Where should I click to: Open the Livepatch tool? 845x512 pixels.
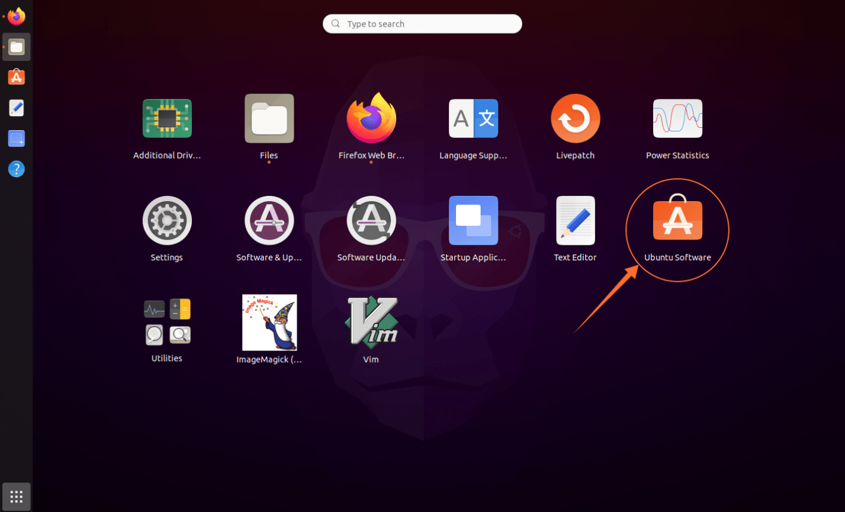[575, 118]
